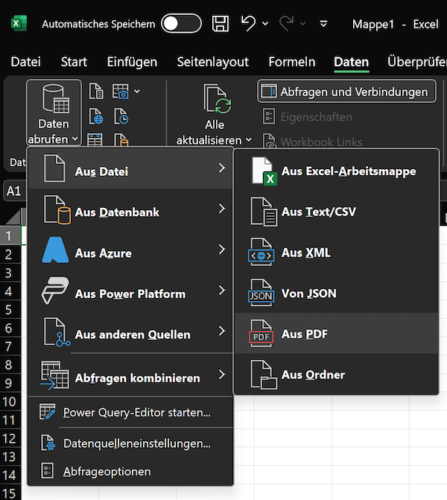Switch to the Formeln tab
The height and width of the screenshot is (500, 447).
(x=292, y=62)
